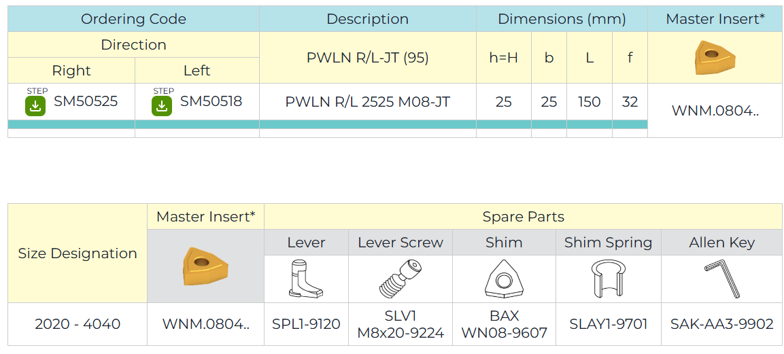Click the Ordering Code column header
The image size is (784, 354).
click(x=133, y=19)
